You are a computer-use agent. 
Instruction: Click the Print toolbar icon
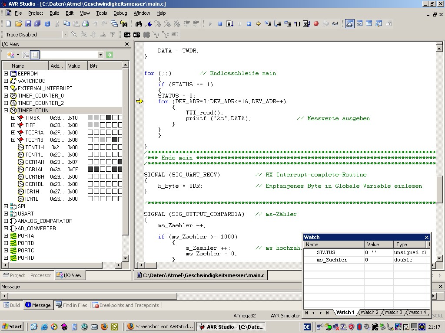pyautogui.click(x=86, y=24)
